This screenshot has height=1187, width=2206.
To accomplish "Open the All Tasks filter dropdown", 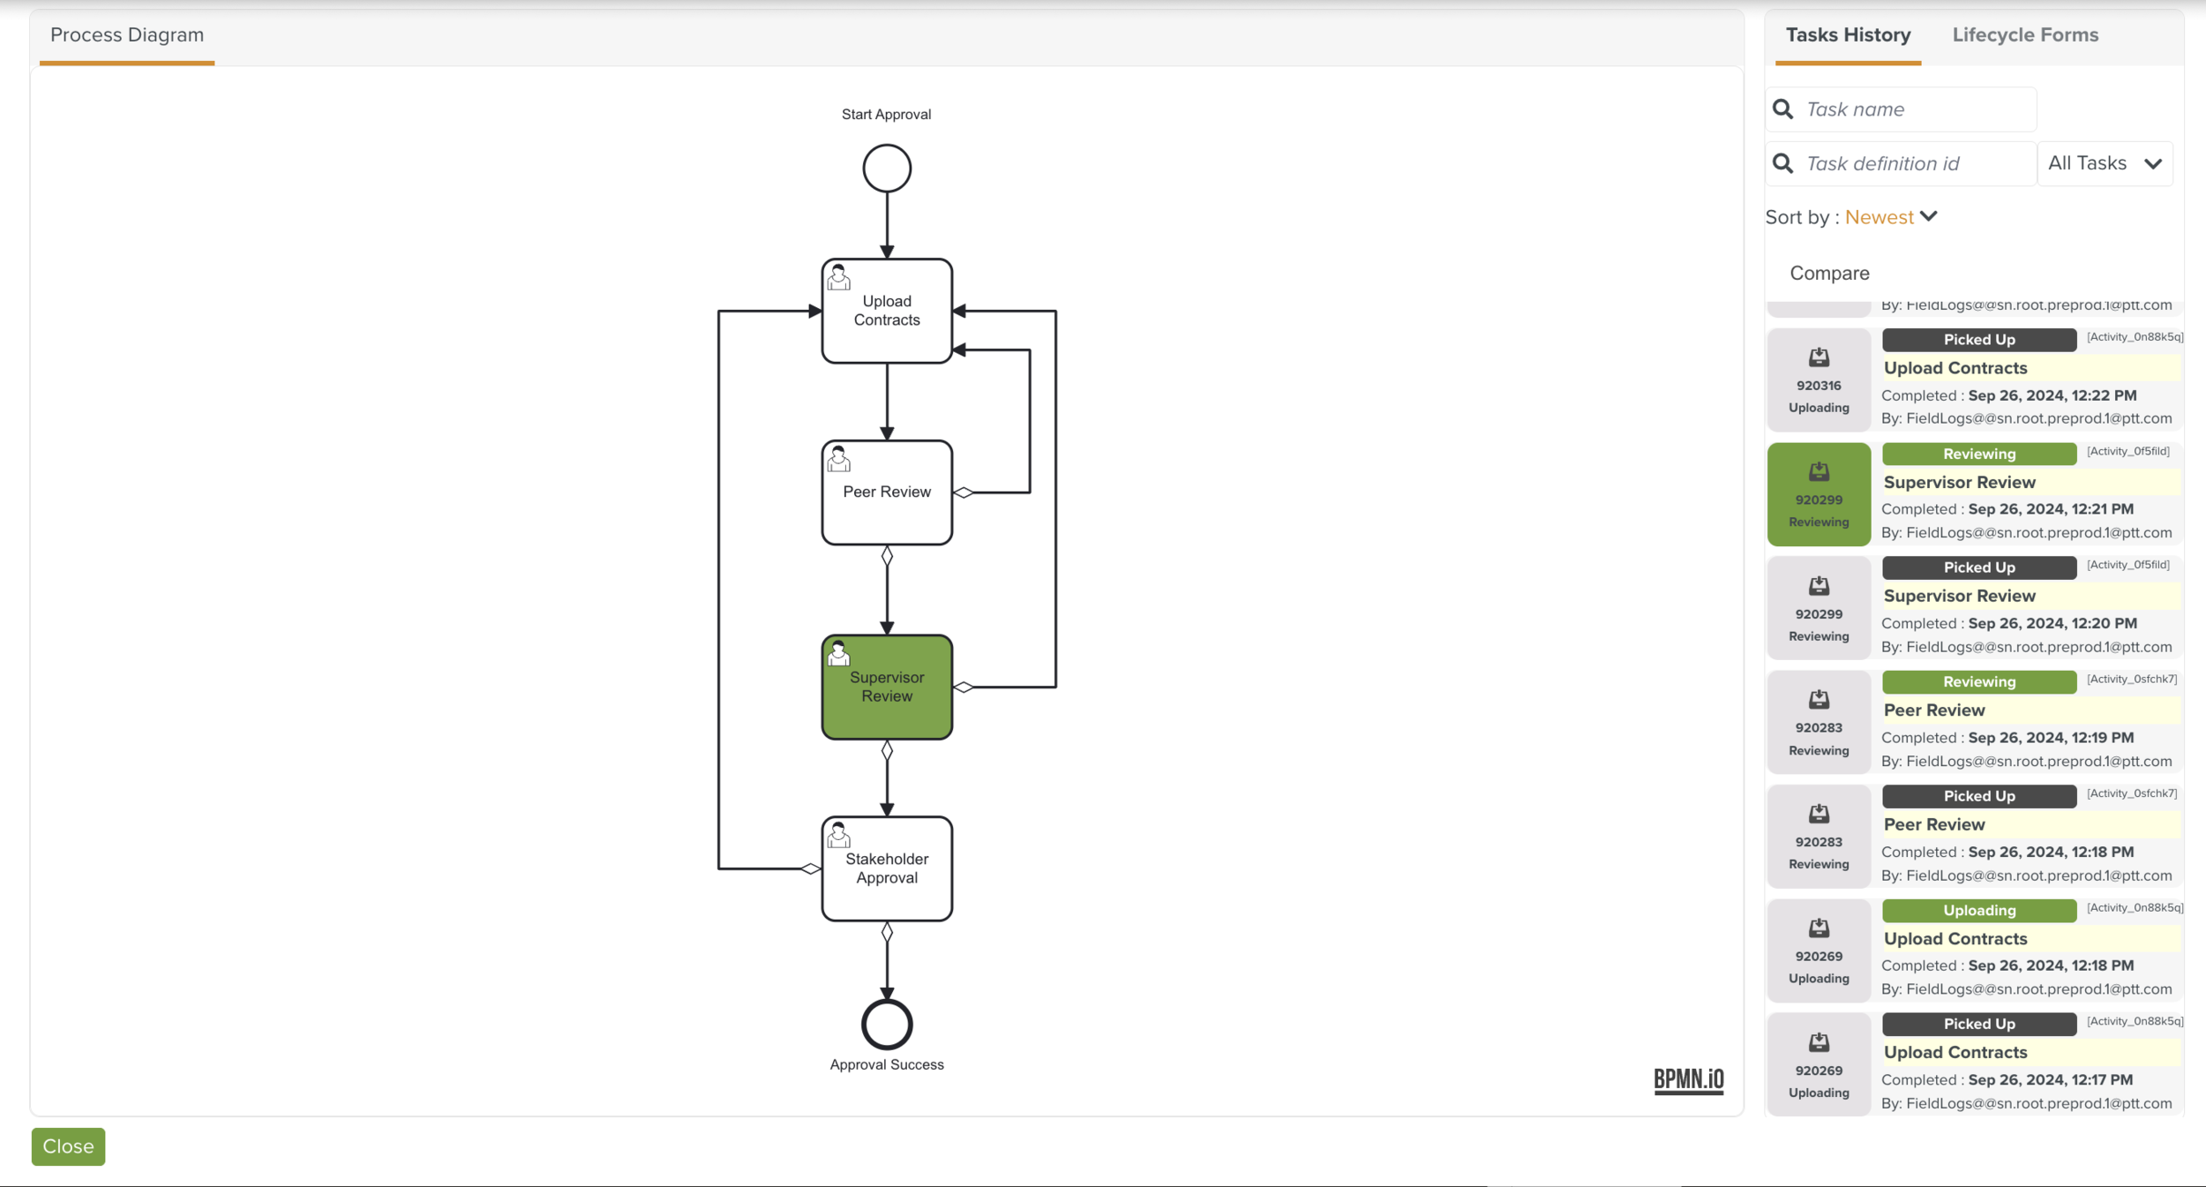I will [2105, 163].
